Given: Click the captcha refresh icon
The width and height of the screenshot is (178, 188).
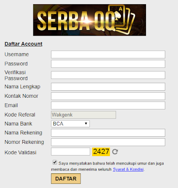Looking at the screenshot, I should 115,152.
